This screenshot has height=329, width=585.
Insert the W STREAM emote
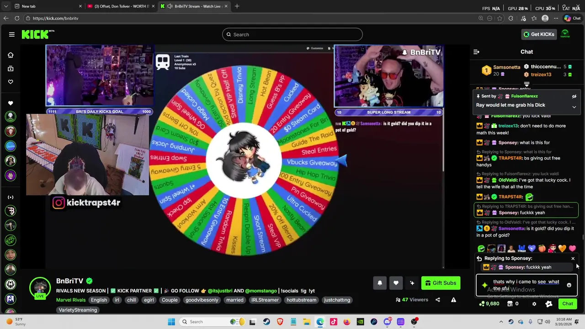tap(522, 249)
